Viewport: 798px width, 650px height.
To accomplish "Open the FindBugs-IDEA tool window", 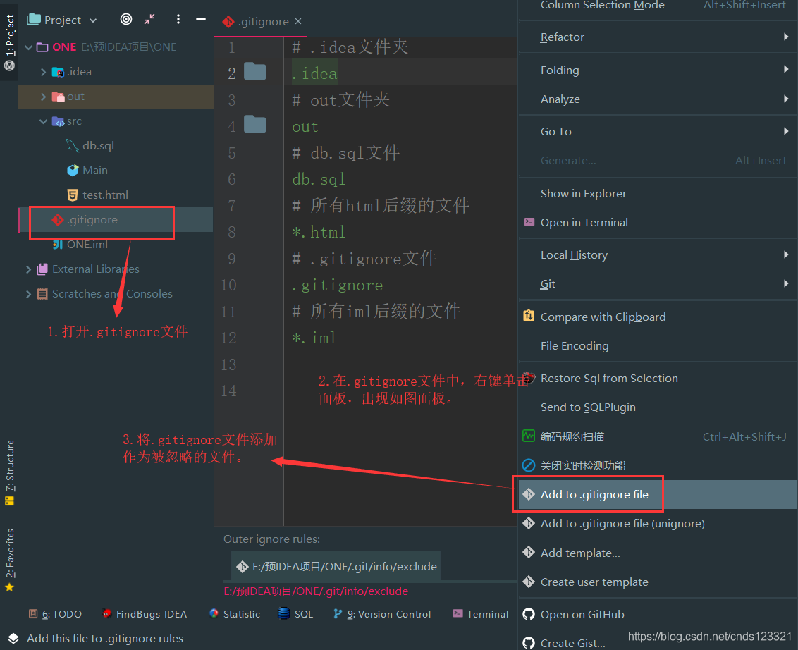I will (144, 614).
